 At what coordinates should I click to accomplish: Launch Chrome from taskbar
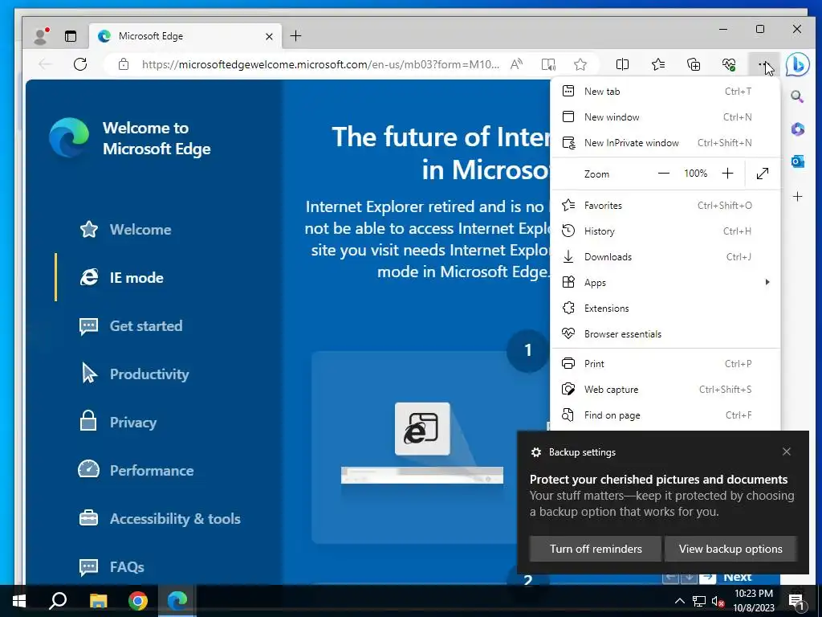(x=138, y=601)
